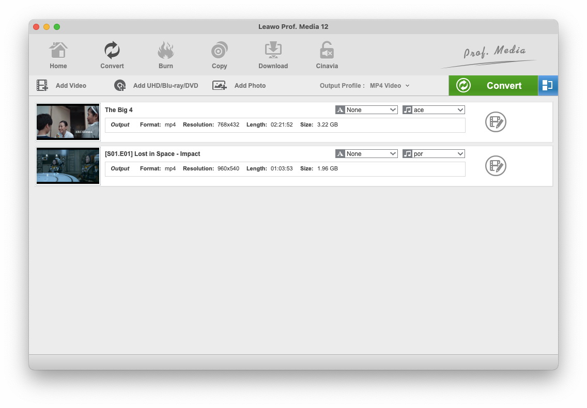Click the Leawo Prof. Media 12 window title
Screen dimensions: 587x408
tap(293, 26)
